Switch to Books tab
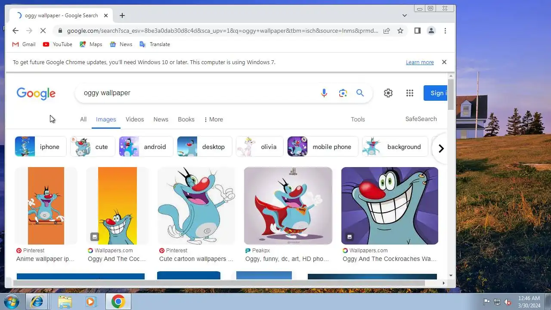Screen dimensions: 551x310 coord(186,119)
